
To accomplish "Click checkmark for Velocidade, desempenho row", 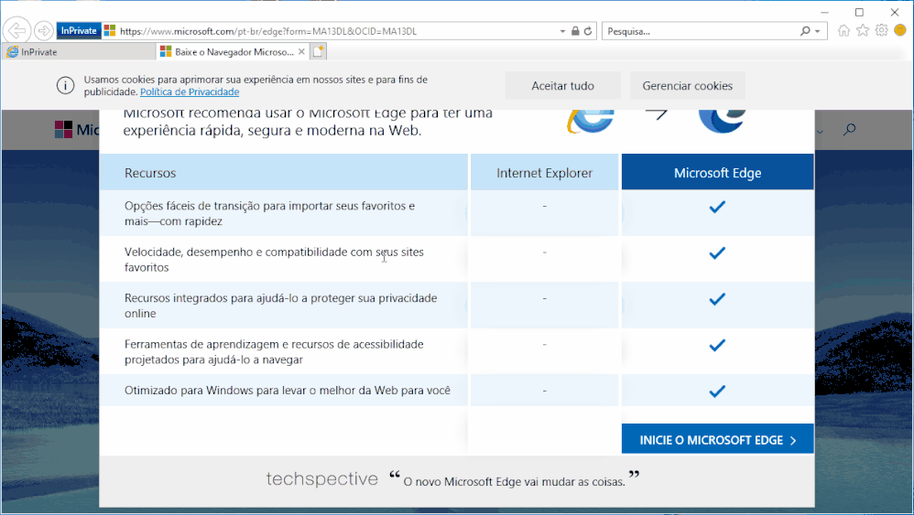I will tap(717, 252).
